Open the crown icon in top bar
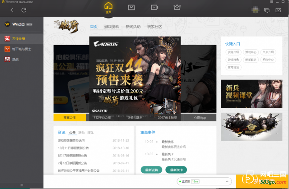289x189 pixels. click(x=177, y=7)
